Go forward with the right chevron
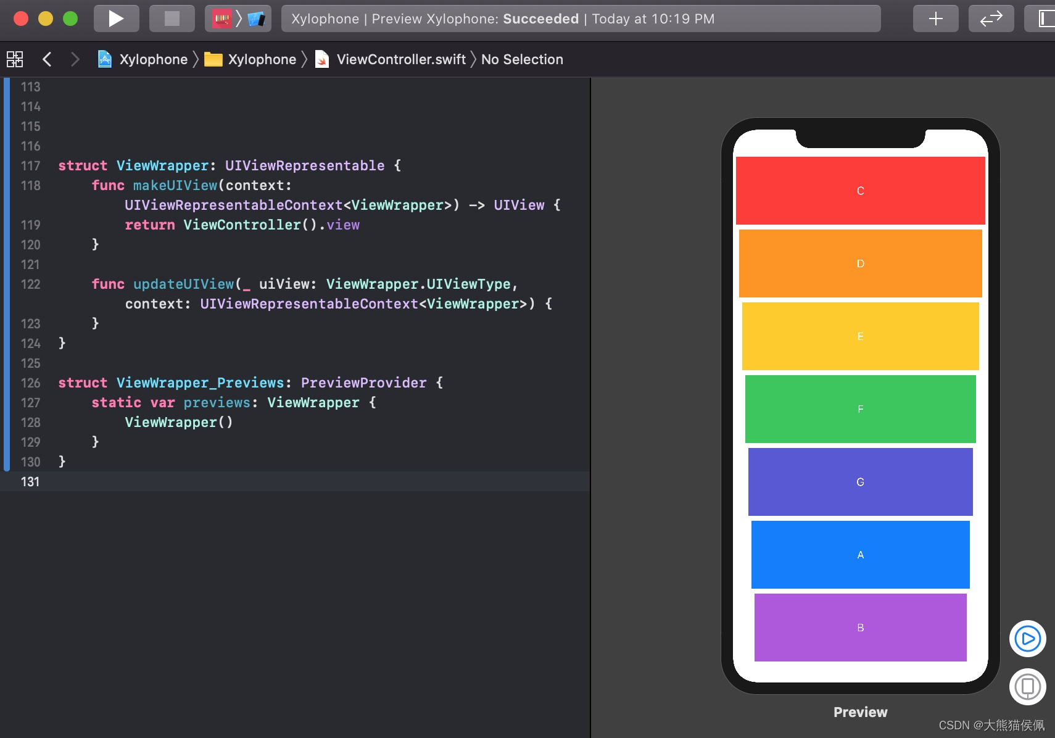 (x=75, y=59)
